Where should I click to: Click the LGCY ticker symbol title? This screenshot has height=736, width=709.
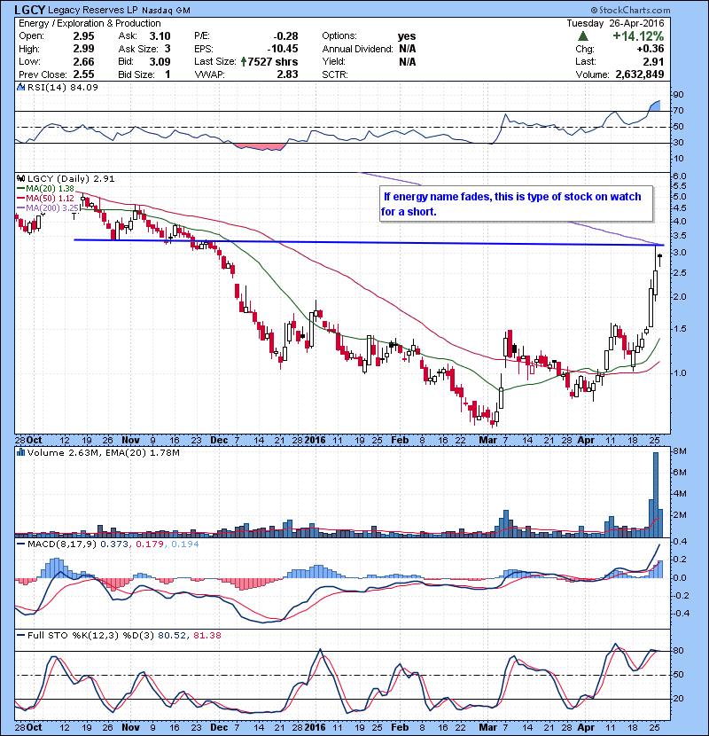[29, 10]
